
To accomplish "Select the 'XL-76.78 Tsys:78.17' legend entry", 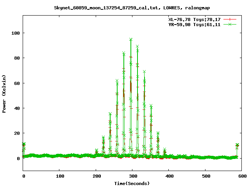I will 195,19.
